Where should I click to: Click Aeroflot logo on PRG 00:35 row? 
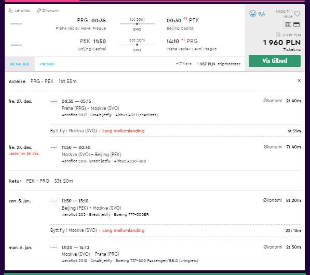tap(16, 24)
